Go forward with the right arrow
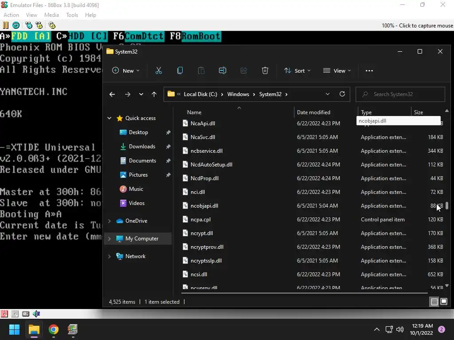Screen dimensions: 454x340 127,94
